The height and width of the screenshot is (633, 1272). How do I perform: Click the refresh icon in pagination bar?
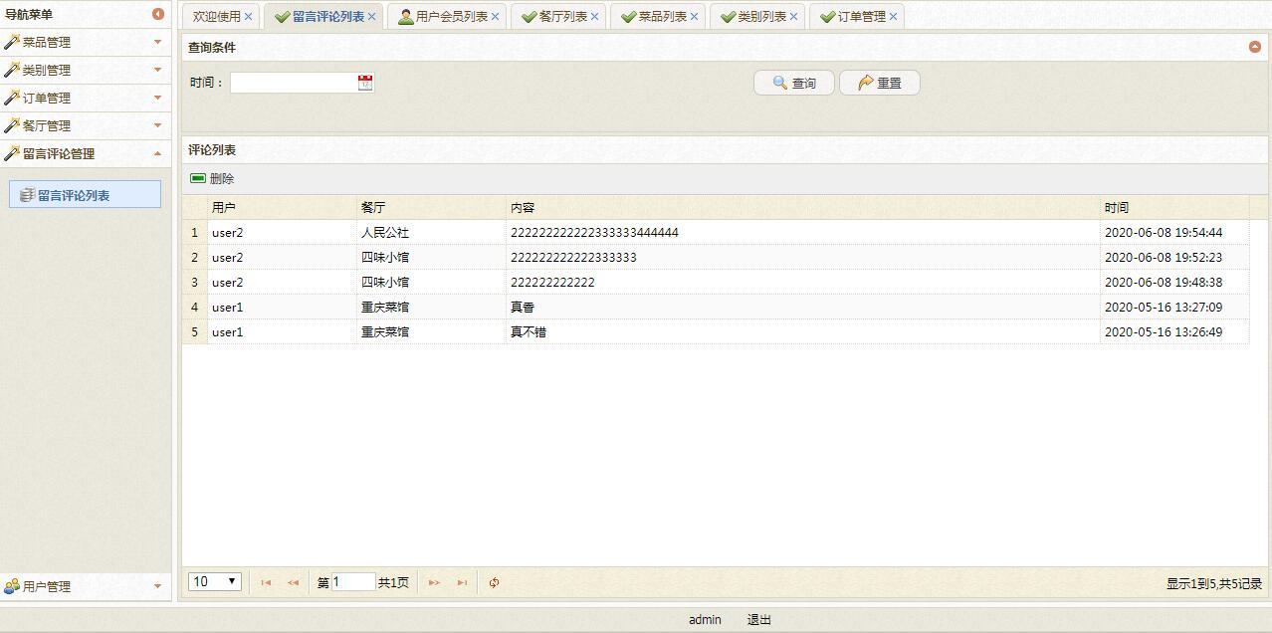494,582
